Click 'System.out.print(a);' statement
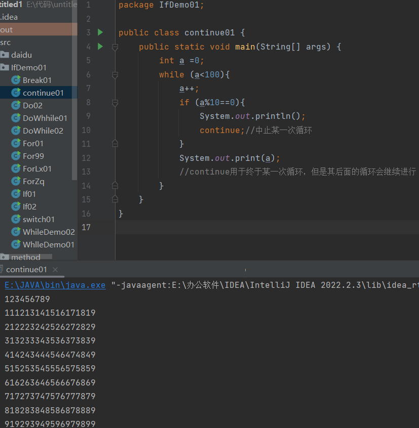 230,158
